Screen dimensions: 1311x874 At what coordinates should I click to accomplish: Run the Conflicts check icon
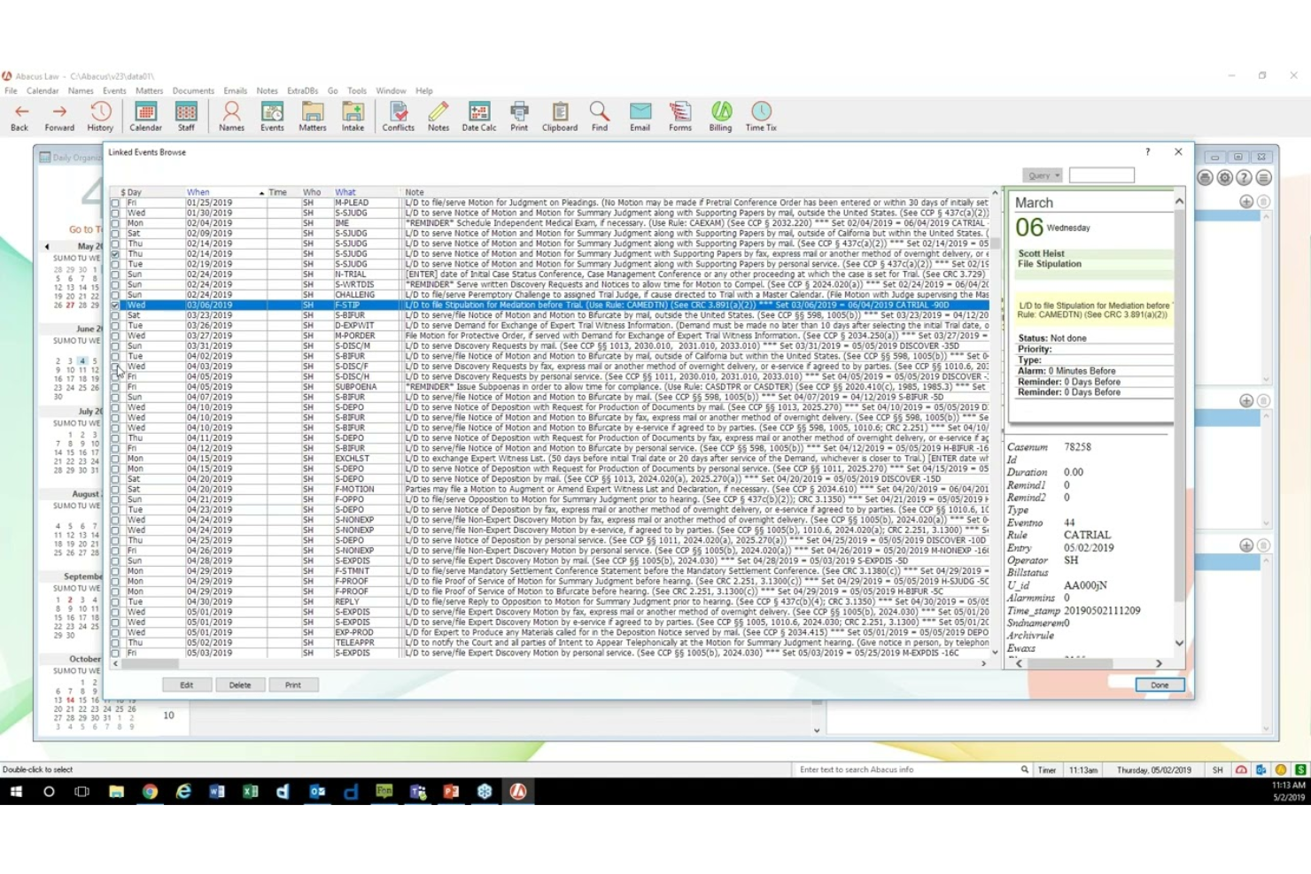tap(399, 115)
